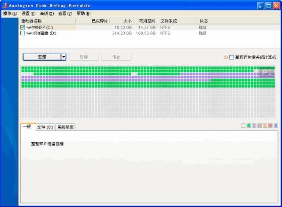The width and height of the screenshot is (282, 207).
Task: Click the green legend color swatch
Action: coord(249,126)
